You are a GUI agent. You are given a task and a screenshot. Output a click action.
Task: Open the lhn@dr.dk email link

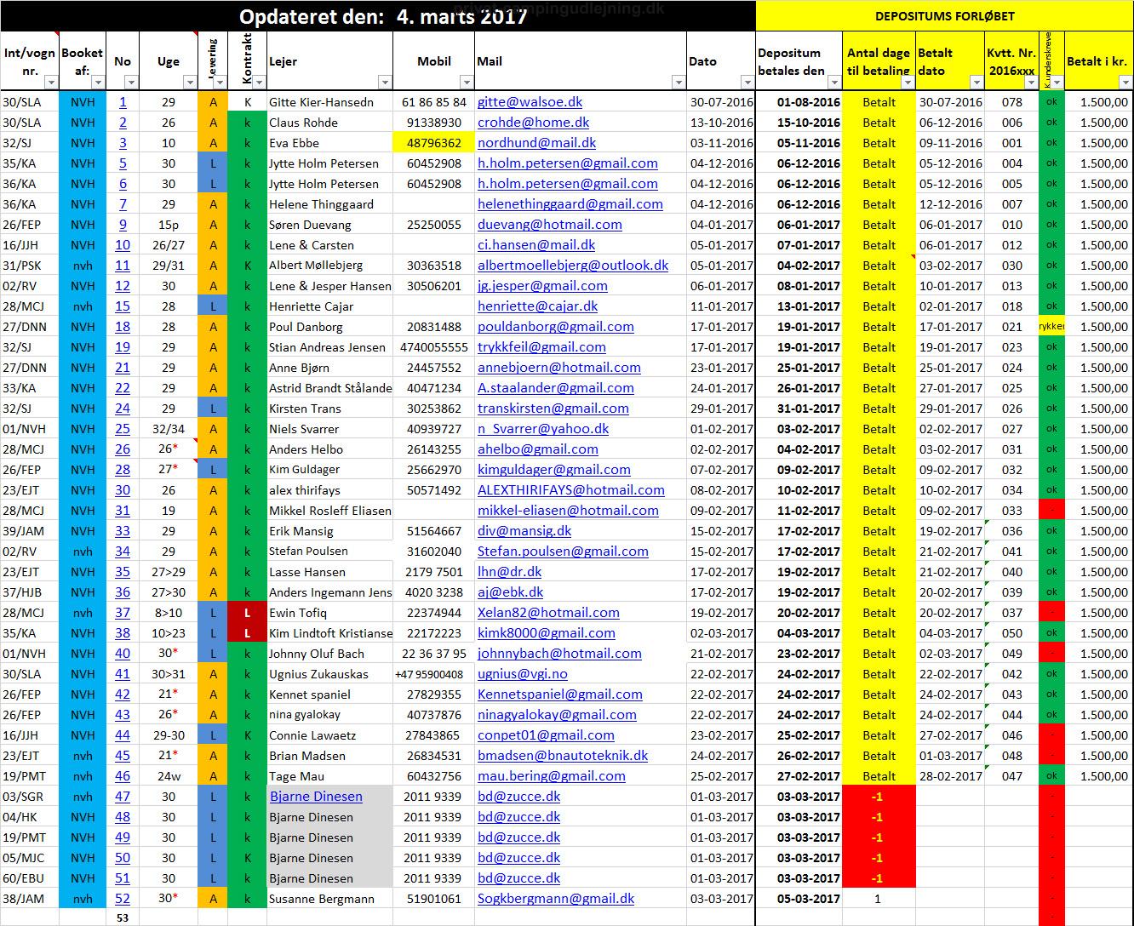click(509, 572)
